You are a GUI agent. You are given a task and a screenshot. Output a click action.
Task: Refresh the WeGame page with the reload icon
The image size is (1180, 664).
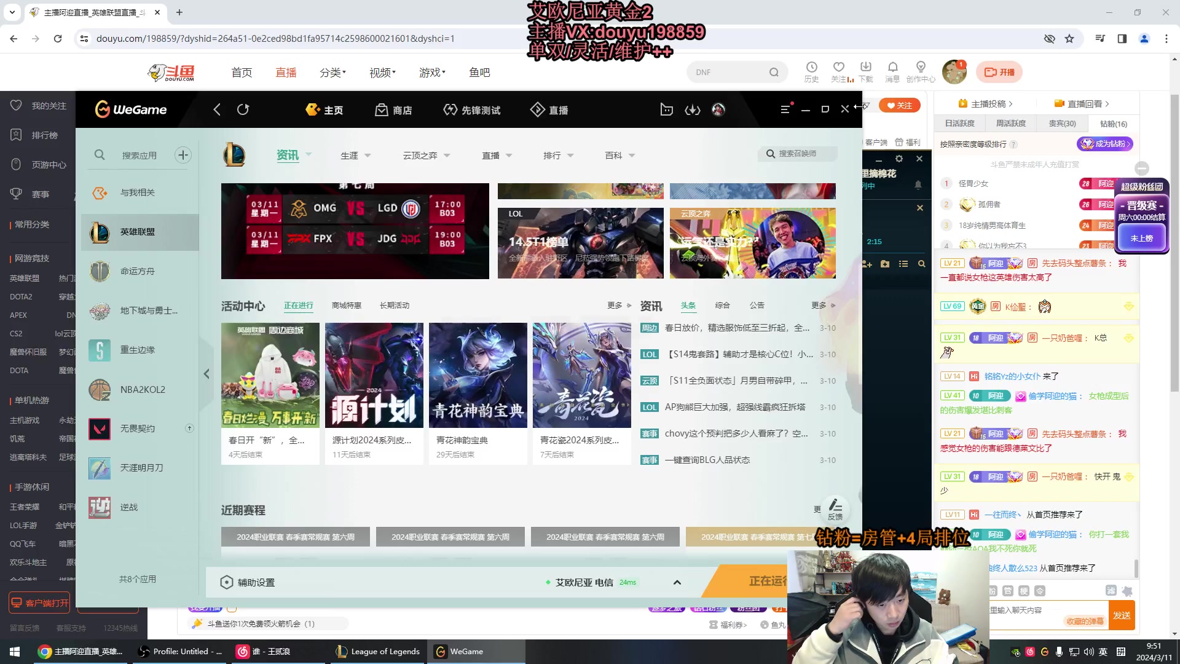click(243, 109)
